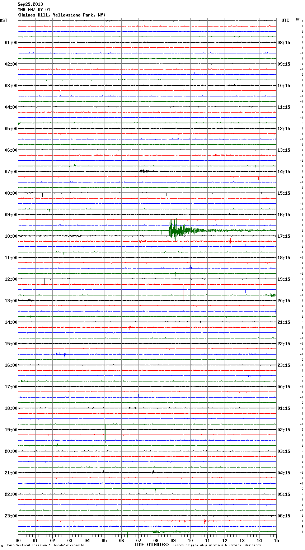Click minute tick label 05 on bottom axis
This screenshot has width=305, height=550.
coord(104,540)
